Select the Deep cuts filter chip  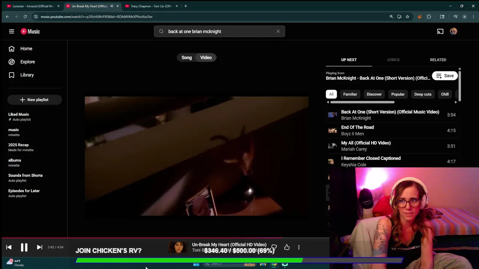click(x=423, y=94)
